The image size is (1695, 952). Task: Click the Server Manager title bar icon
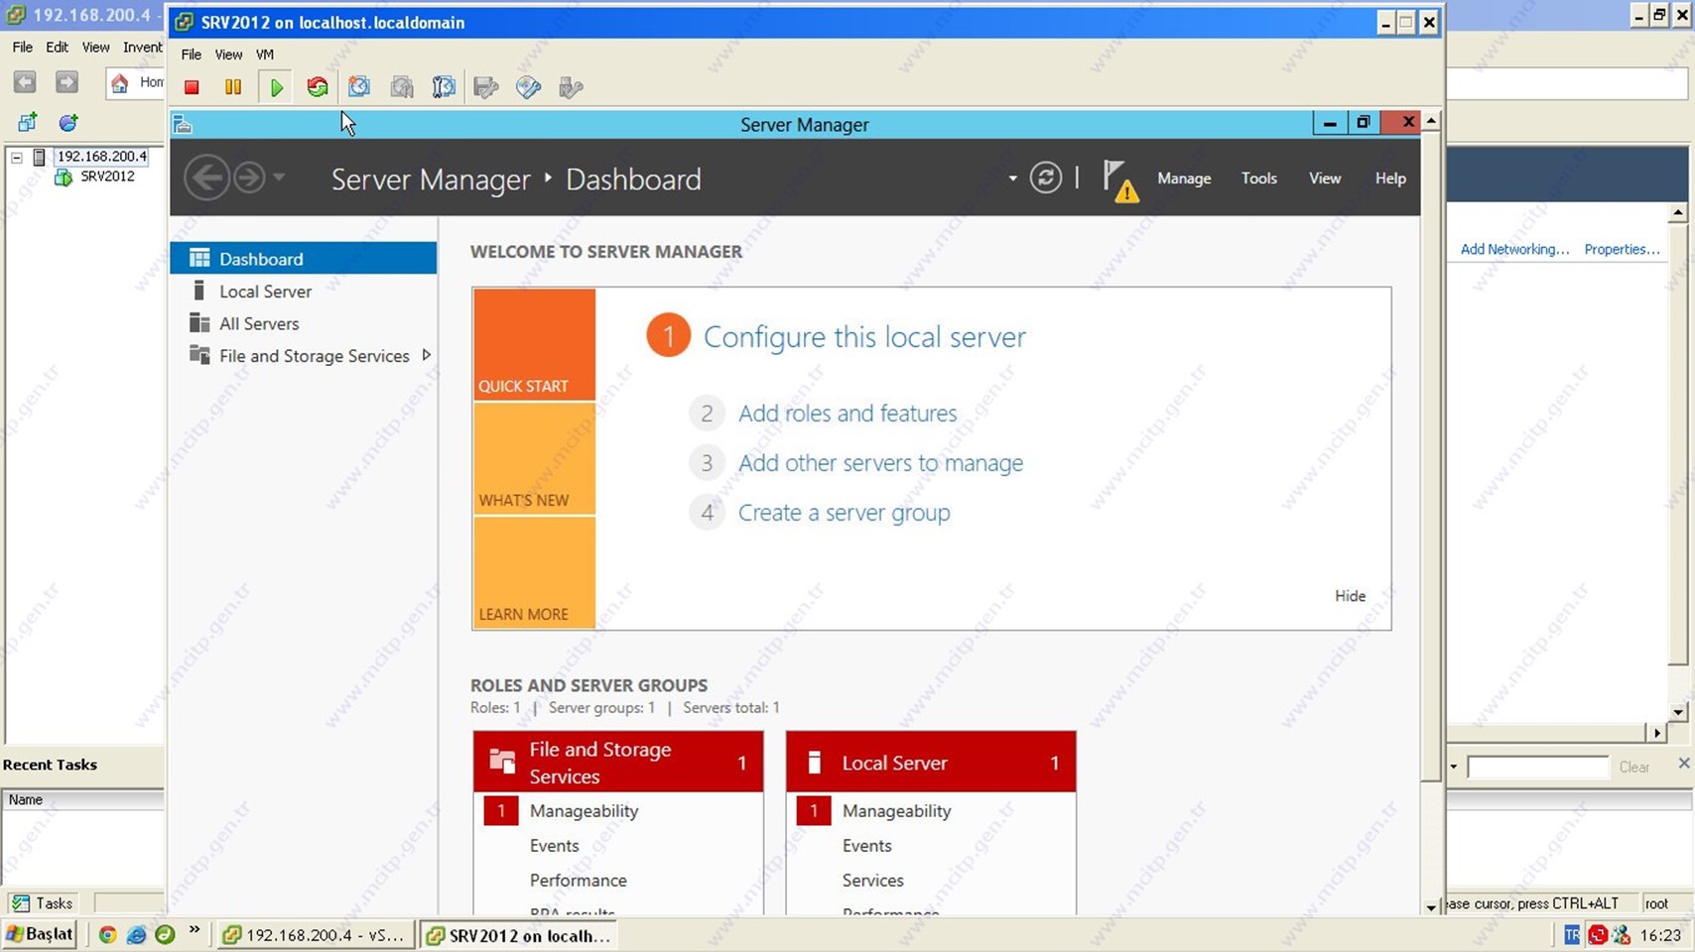(183, 124)
